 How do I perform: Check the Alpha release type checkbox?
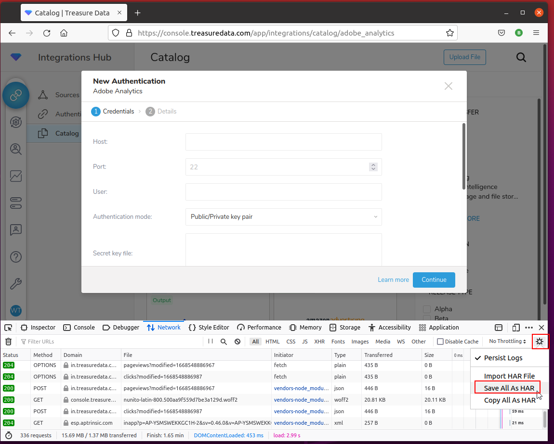pos(426,309)
